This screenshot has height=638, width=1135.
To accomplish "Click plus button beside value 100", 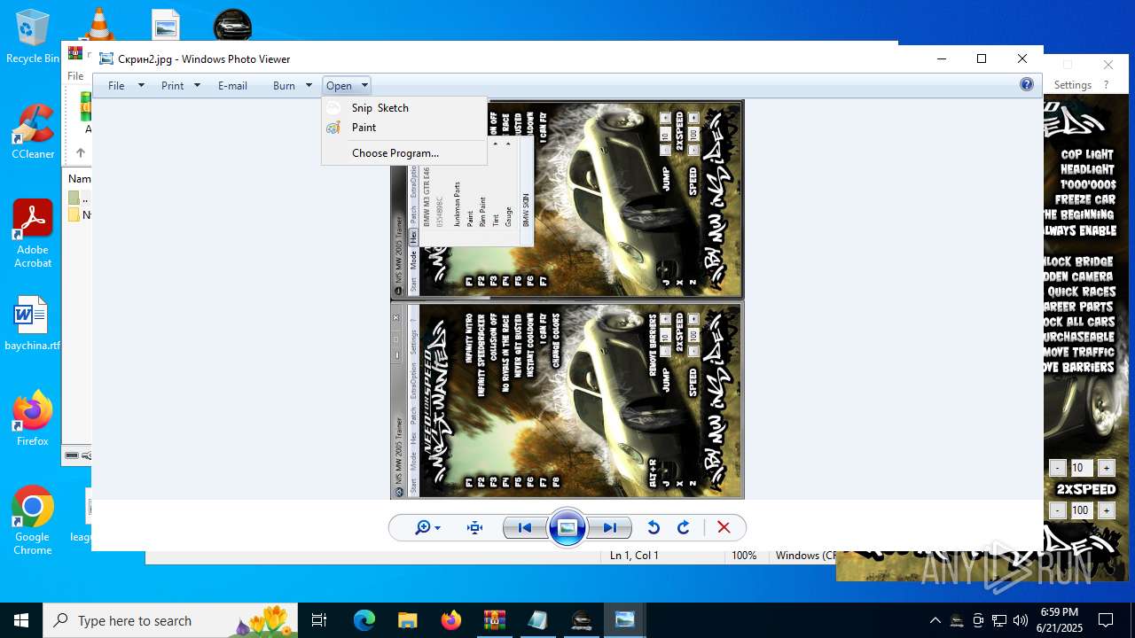I will (1107, 510).
